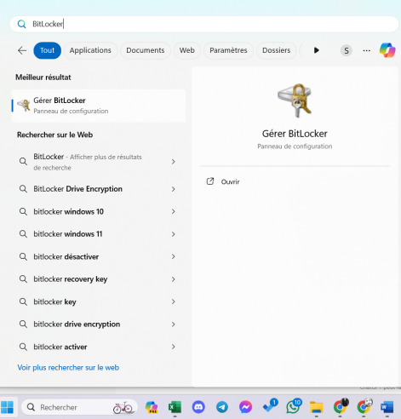Switch to the Paramètres tab
The image size is (401, 419).
pos(228,50)
